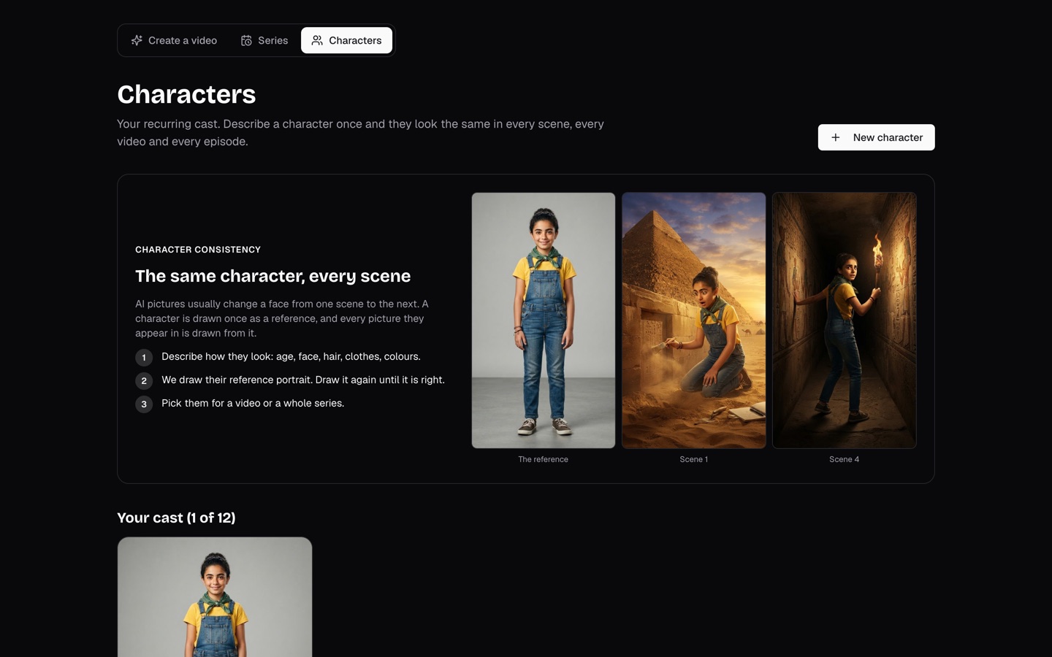Click the step 1 number badge
Viewport: 1052px width, 657px height.
click(144, 357)
